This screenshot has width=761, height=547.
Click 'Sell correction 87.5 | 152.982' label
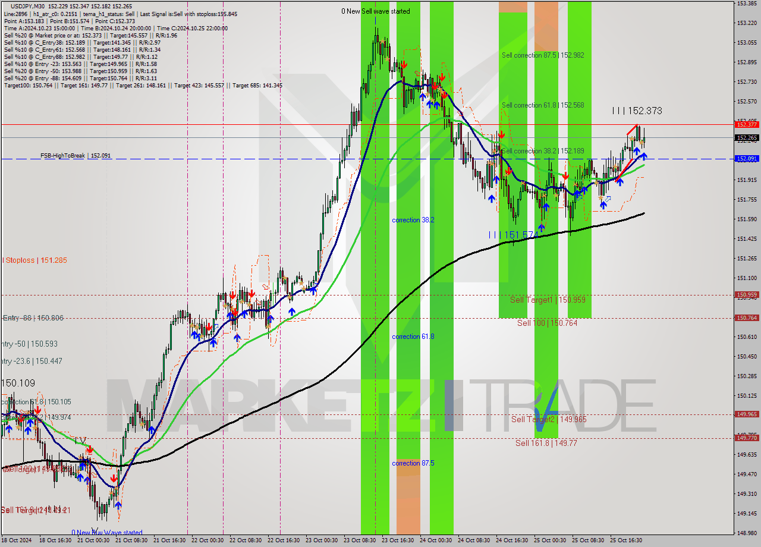543,55
